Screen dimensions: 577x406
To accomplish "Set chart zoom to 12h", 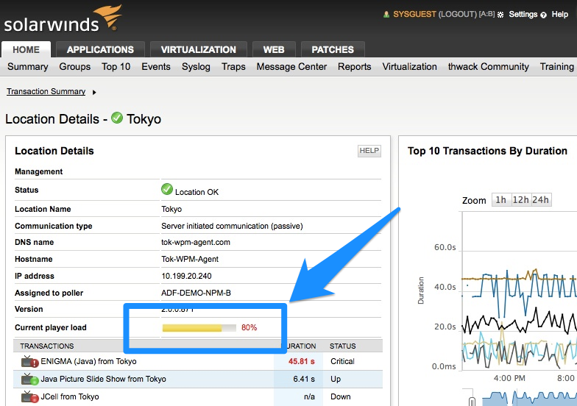I will (520, 200).
